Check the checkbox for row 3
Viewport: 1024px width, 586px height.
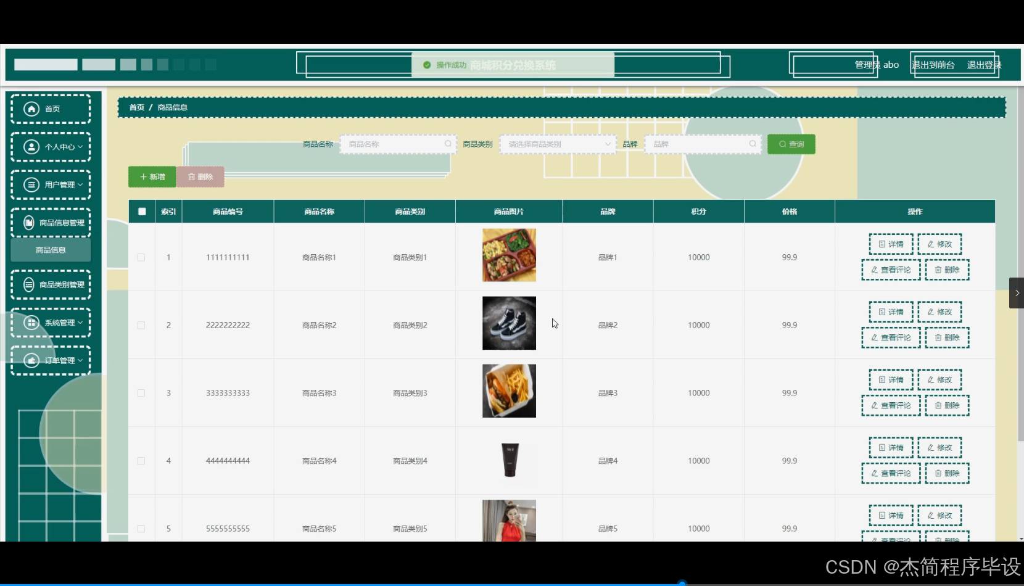pyautogui.click(x=141, y=393)
